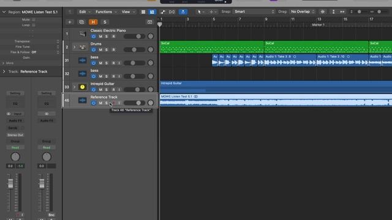Open the View menu
Image resolution: width=392 pixels, height=220 pixels.
[x=128, y=12]
